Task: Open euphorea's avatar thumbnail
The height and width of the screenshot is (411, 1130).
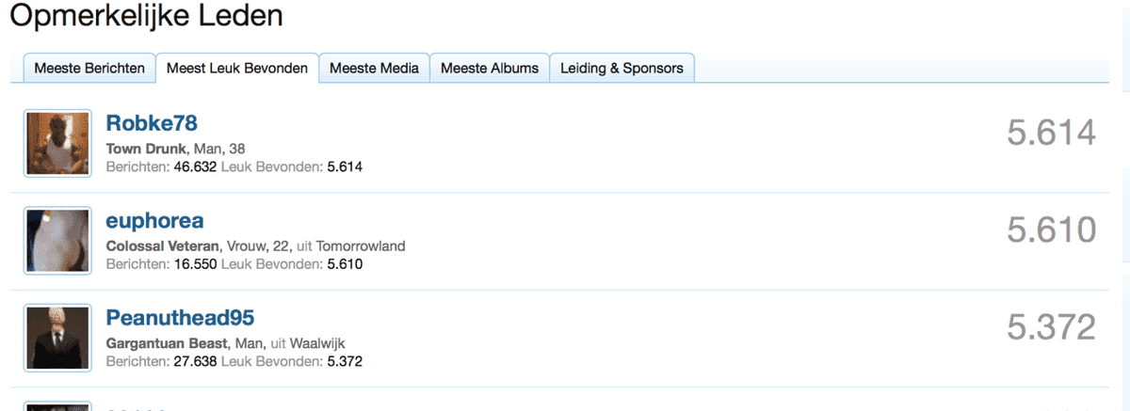Action: pyautogui.click(x=57, y=241)
